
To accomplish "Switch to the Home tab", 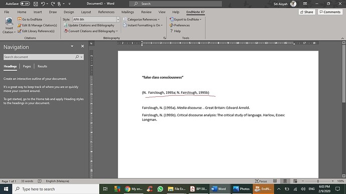I will (x=22, y=12).
